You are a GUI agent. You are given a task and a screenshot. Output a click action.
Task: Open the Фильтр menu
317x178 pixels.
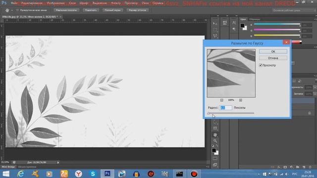(115, 3)
